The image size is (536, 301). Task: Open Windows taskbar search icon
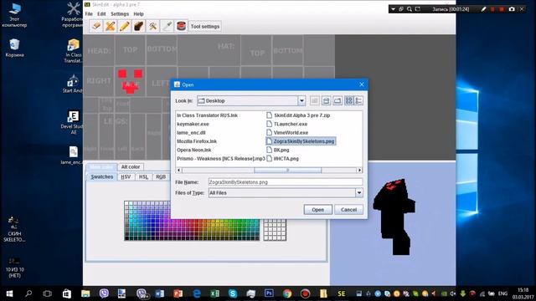coord(28,293)
